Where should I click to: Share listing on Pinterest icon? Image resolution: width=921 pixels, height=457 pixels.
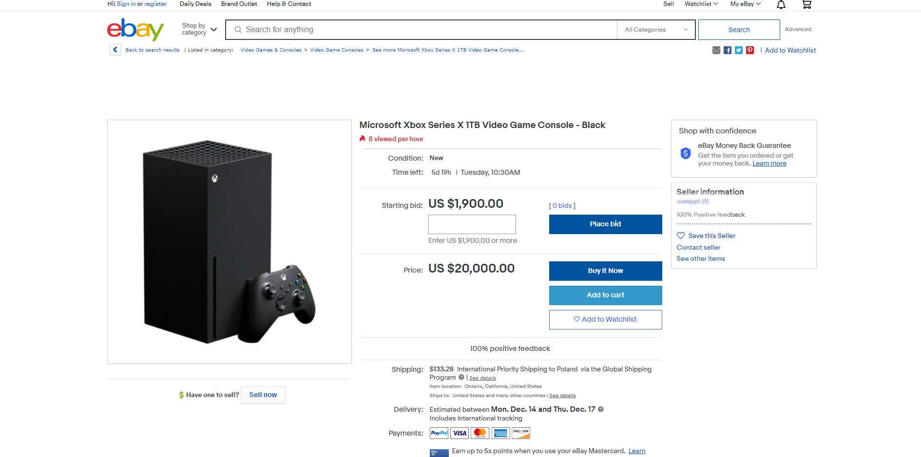coord(750,50)
